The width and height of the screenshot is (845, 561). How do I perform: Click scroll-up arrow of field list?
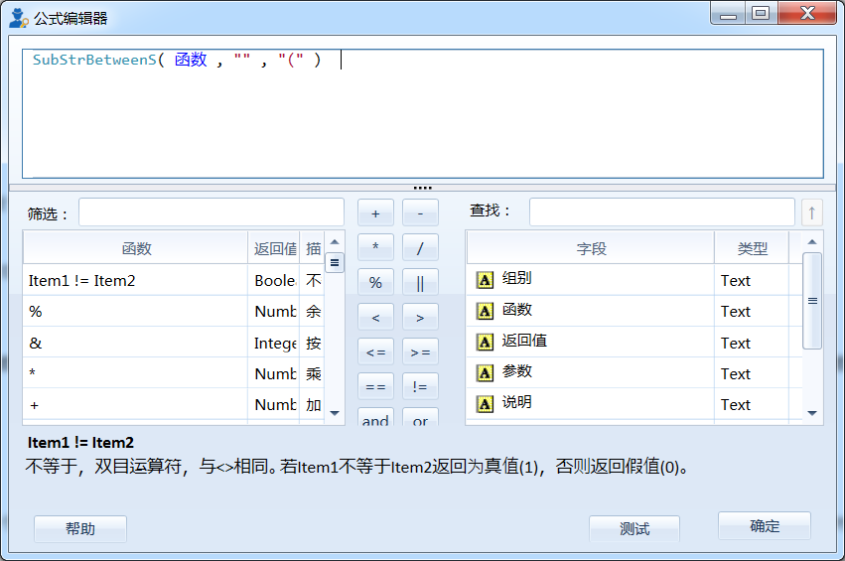(812, 242)
